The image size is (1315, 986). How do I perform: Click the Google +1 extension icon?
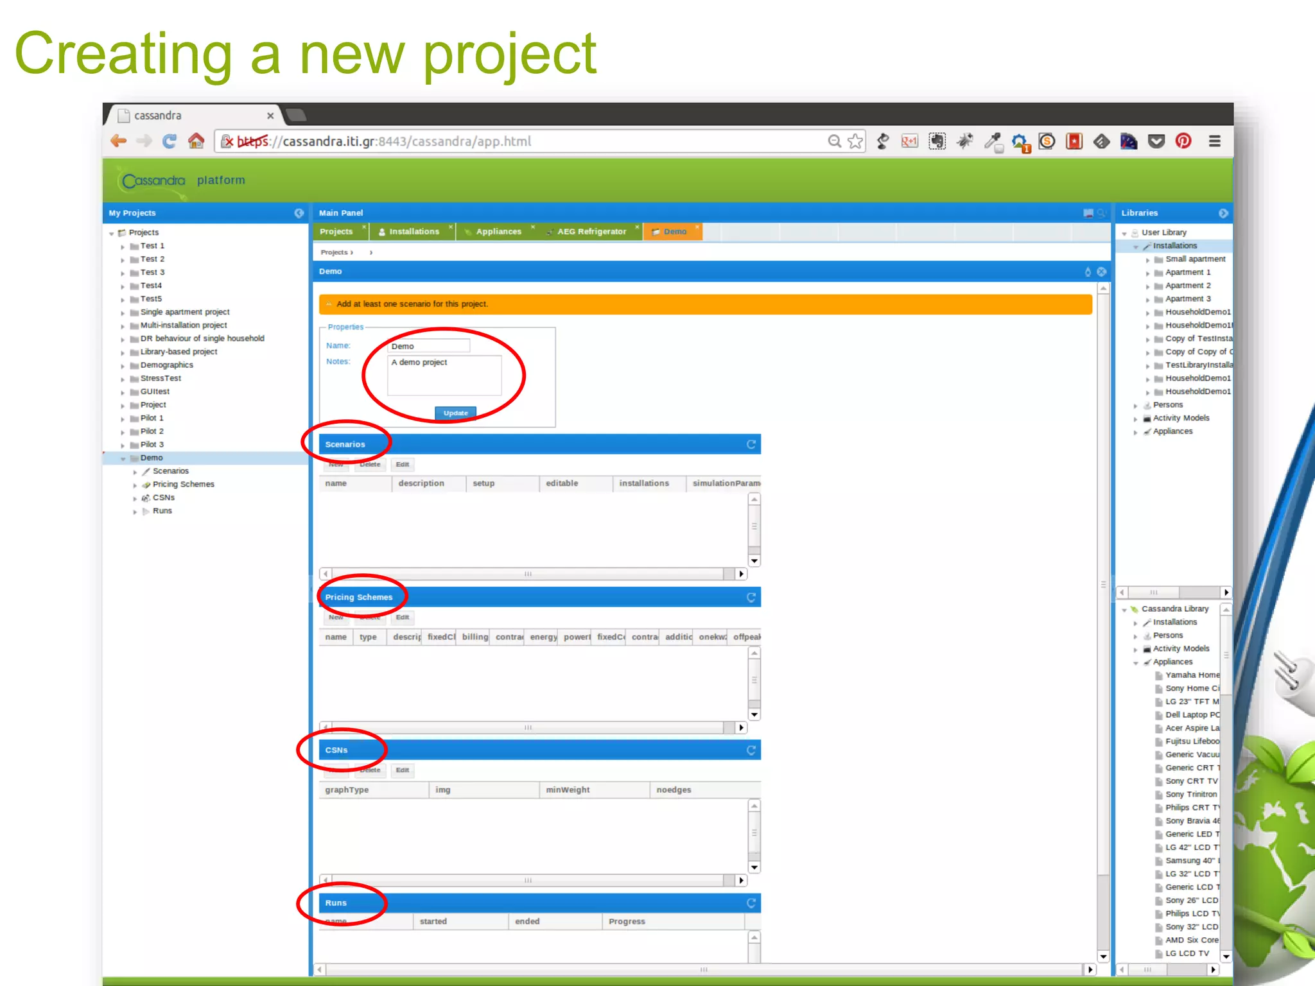909,141
